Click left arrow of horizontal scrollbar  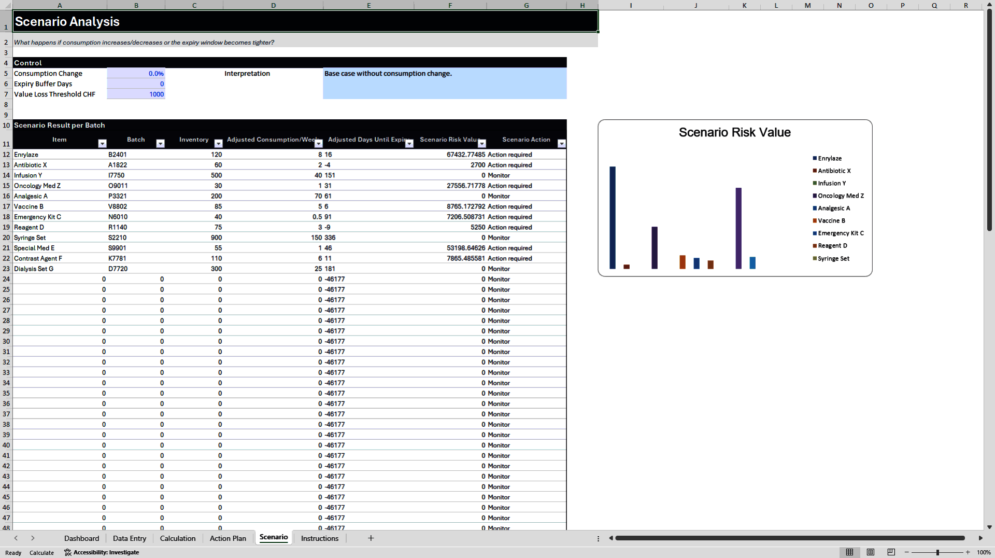[x=611, y=538]
